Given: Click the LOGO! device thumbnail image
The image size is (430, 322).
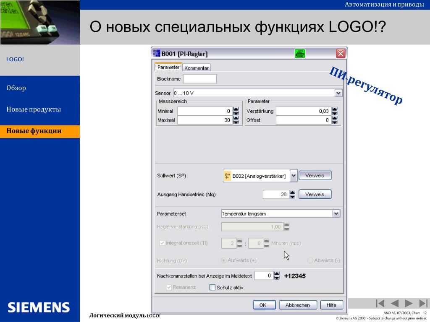Looking at the screenshot, I should click(x=40, y=22).
